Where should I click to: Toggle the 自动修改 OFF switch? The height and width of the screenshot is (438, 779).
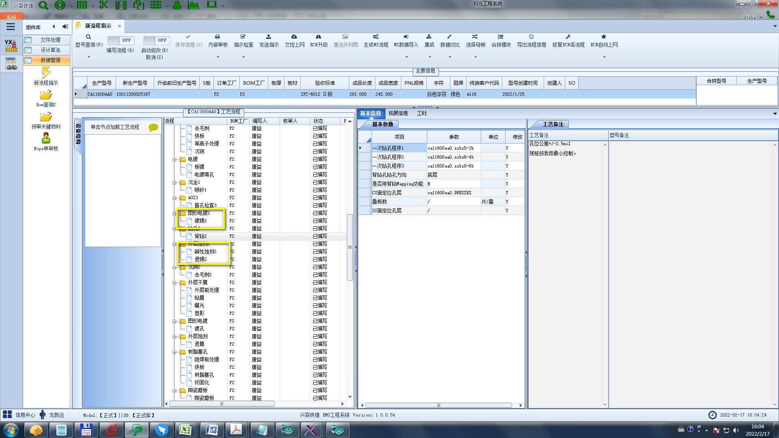(x=156, y=40)
